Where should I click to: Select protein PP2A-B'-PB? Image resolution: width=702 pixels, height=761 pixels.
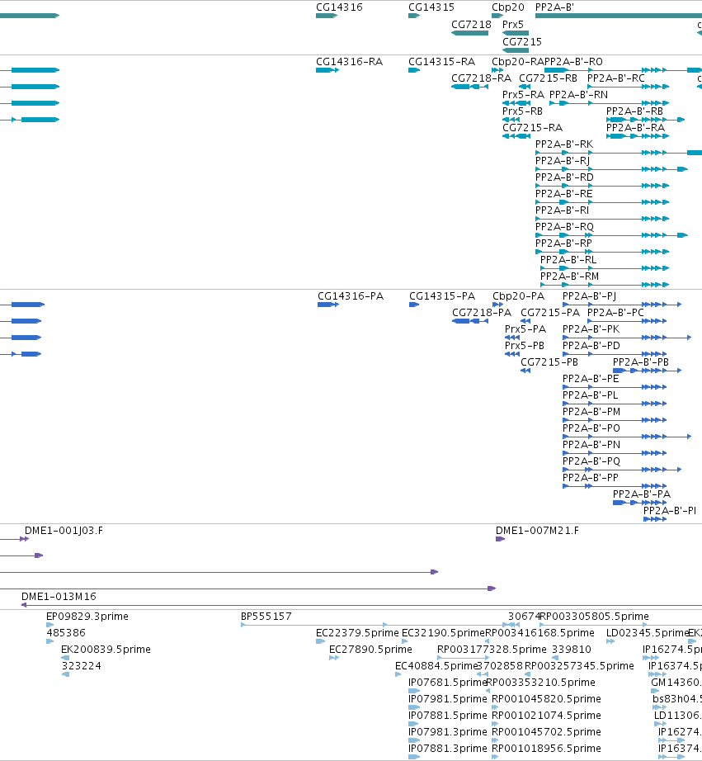click(641, 362)
